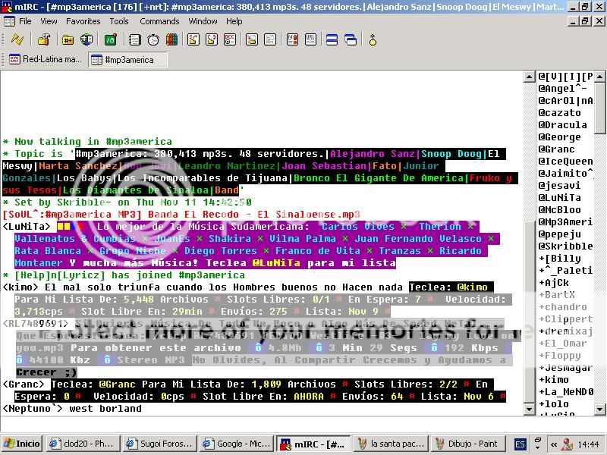Image resolution: width=607 pixels, height=455 pixels.
Task: Click the Online Timer stopwatch icon
Action: pos(153,39)
